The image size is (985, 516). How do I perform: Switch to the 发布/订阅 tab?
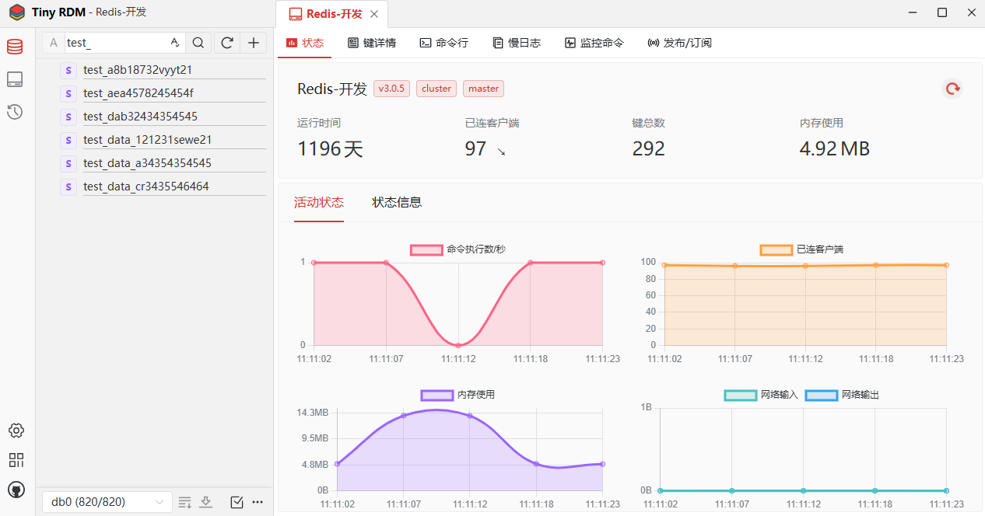coord(680,43)
